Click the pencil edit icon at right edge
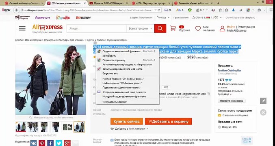Image resolution: width=275 pixels, height=146 pixels. pos(263,101)
